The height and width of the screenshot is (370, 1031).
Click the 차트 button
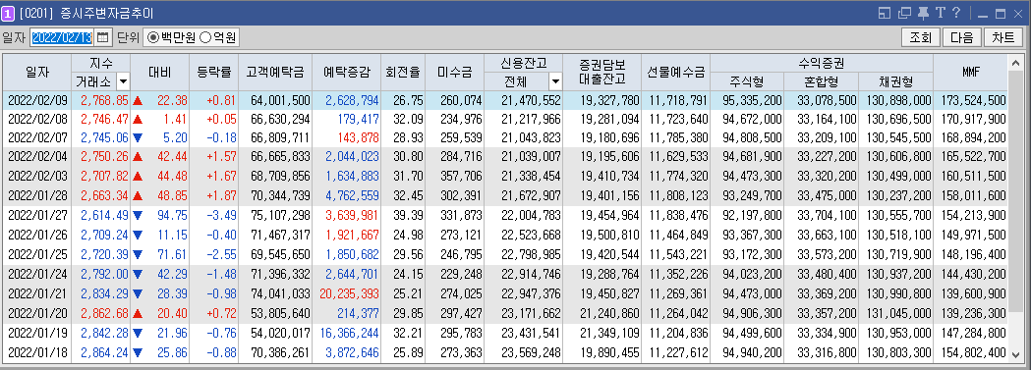point(1003,37)
